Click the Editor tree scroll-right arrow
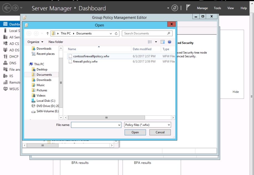 click(112, 146)
